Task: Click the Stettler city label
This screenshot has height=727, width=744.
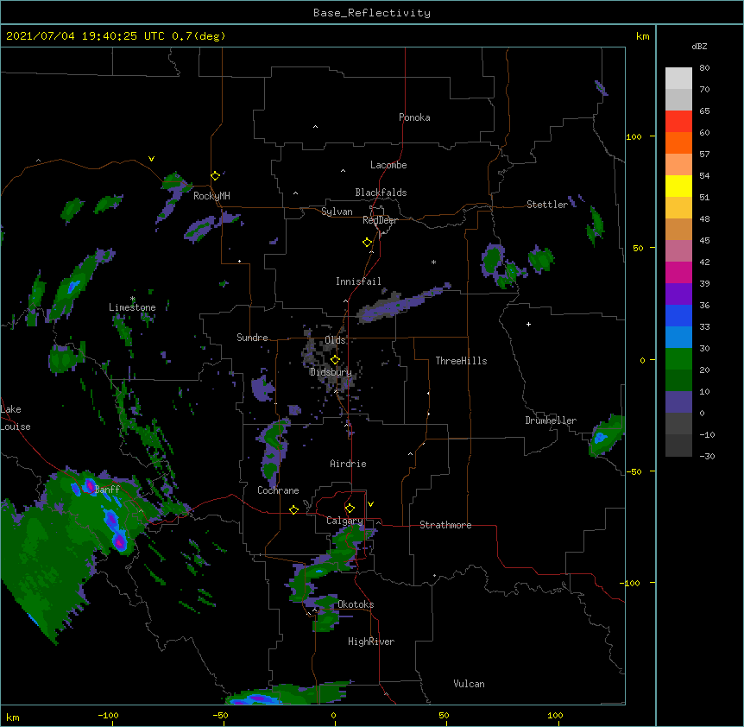Action: [x=546, y=205]
